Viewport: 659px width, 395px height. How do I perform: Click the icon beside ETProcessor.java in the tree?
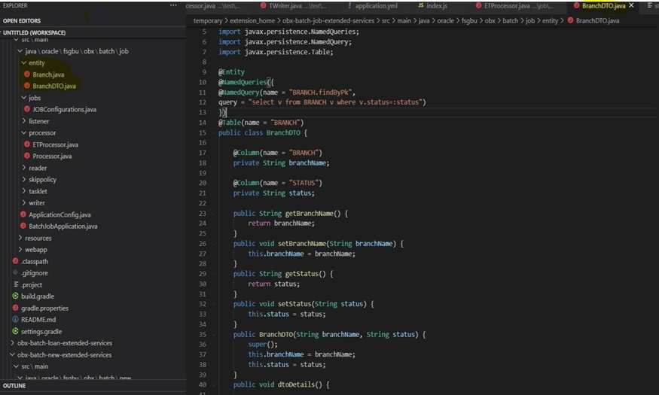point(27,144)
